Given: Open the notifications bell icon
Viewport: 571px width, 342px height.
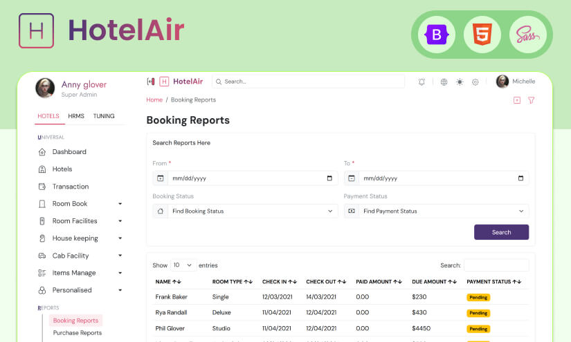Looking at the screenshot, I should (x=422, y=82).
